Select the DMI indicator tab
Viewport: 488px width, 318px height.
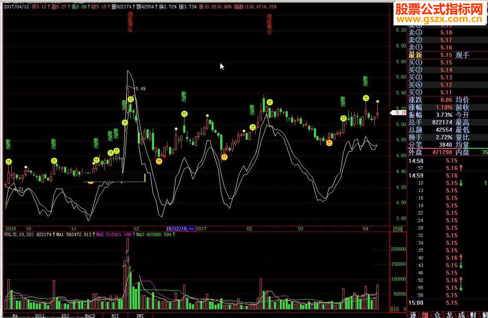click(x=140, y=316)
